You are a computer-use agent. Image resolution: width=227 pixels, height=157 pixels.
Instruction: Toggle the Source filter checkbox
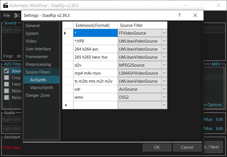click(7, 71)
